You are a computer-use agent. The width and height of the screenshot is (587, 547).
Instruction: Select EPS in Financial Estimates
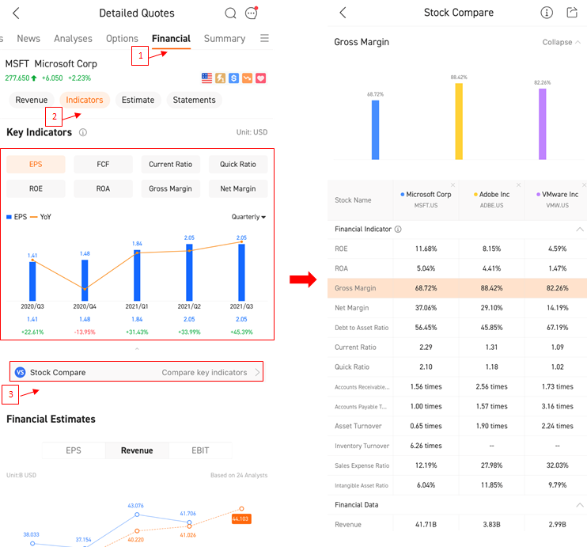74,450
